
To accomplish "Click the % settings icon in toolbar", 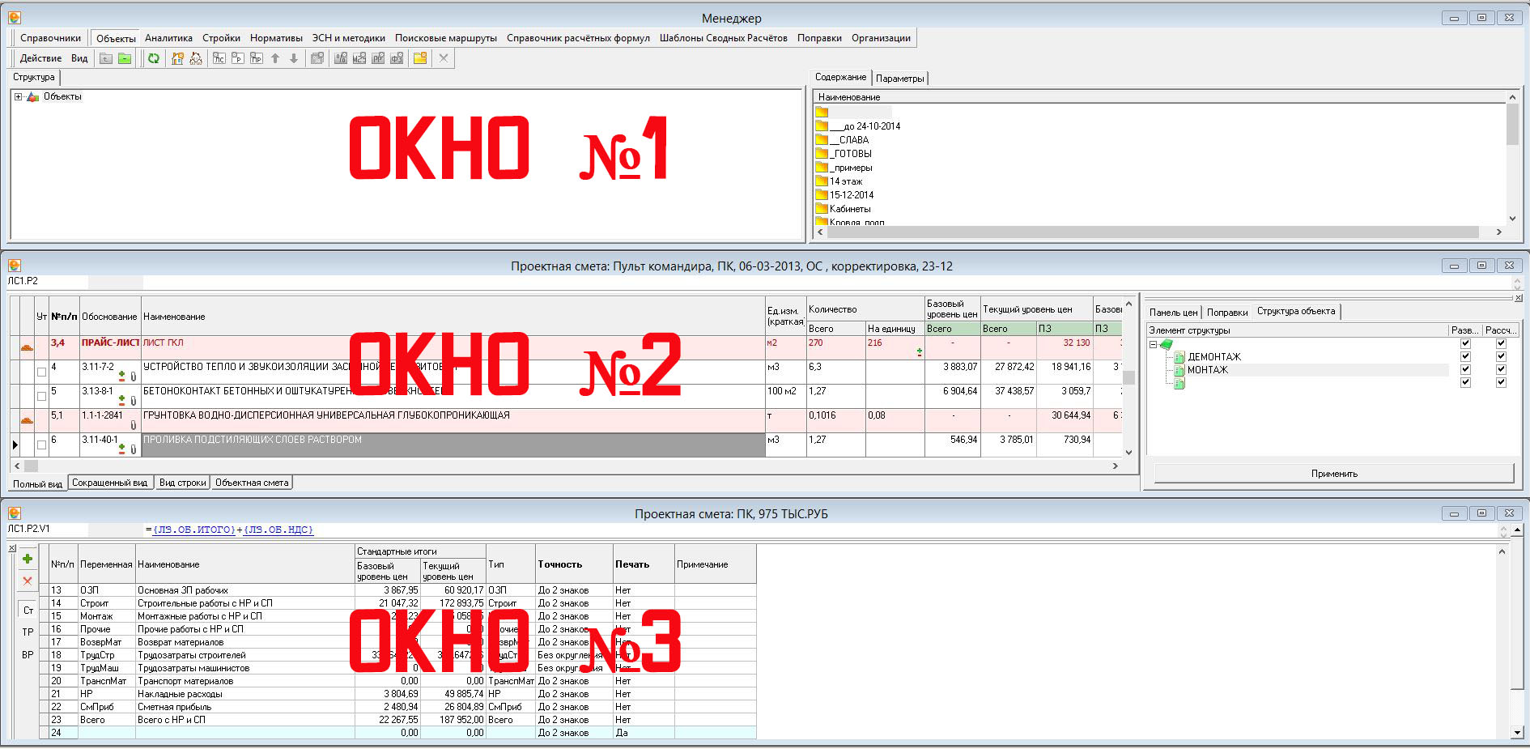I will (341, 58).
